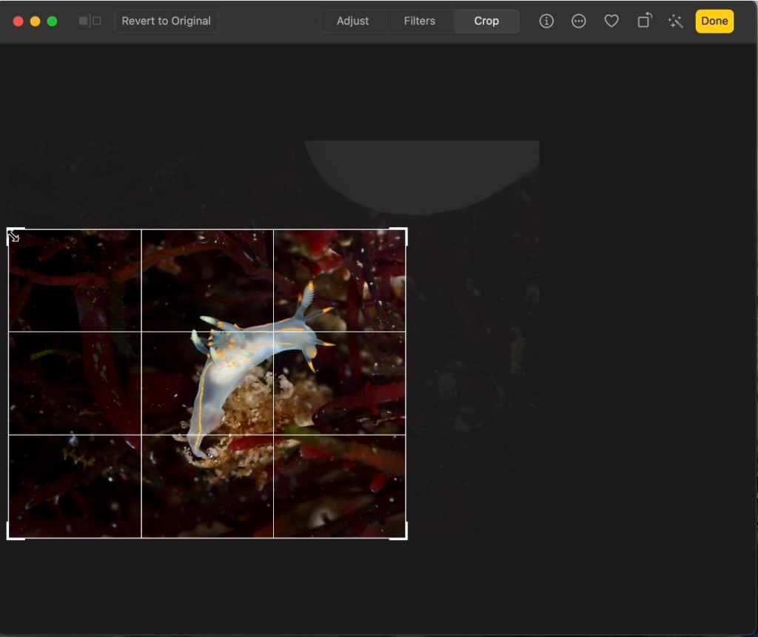
Task: Favorite the photo using the heart icon
Action: (611, 21)
